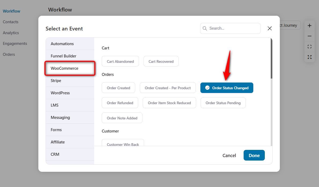Click the fullscreen expand arrows icon
The image size is (319, 187).
click(309, 57)
